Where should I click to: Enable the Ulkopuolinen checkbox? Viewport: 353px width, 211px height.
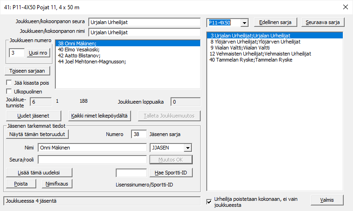point(10,91)
